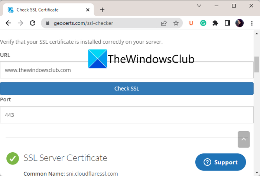Click the scrollbar up arrow

click(257, 34)
